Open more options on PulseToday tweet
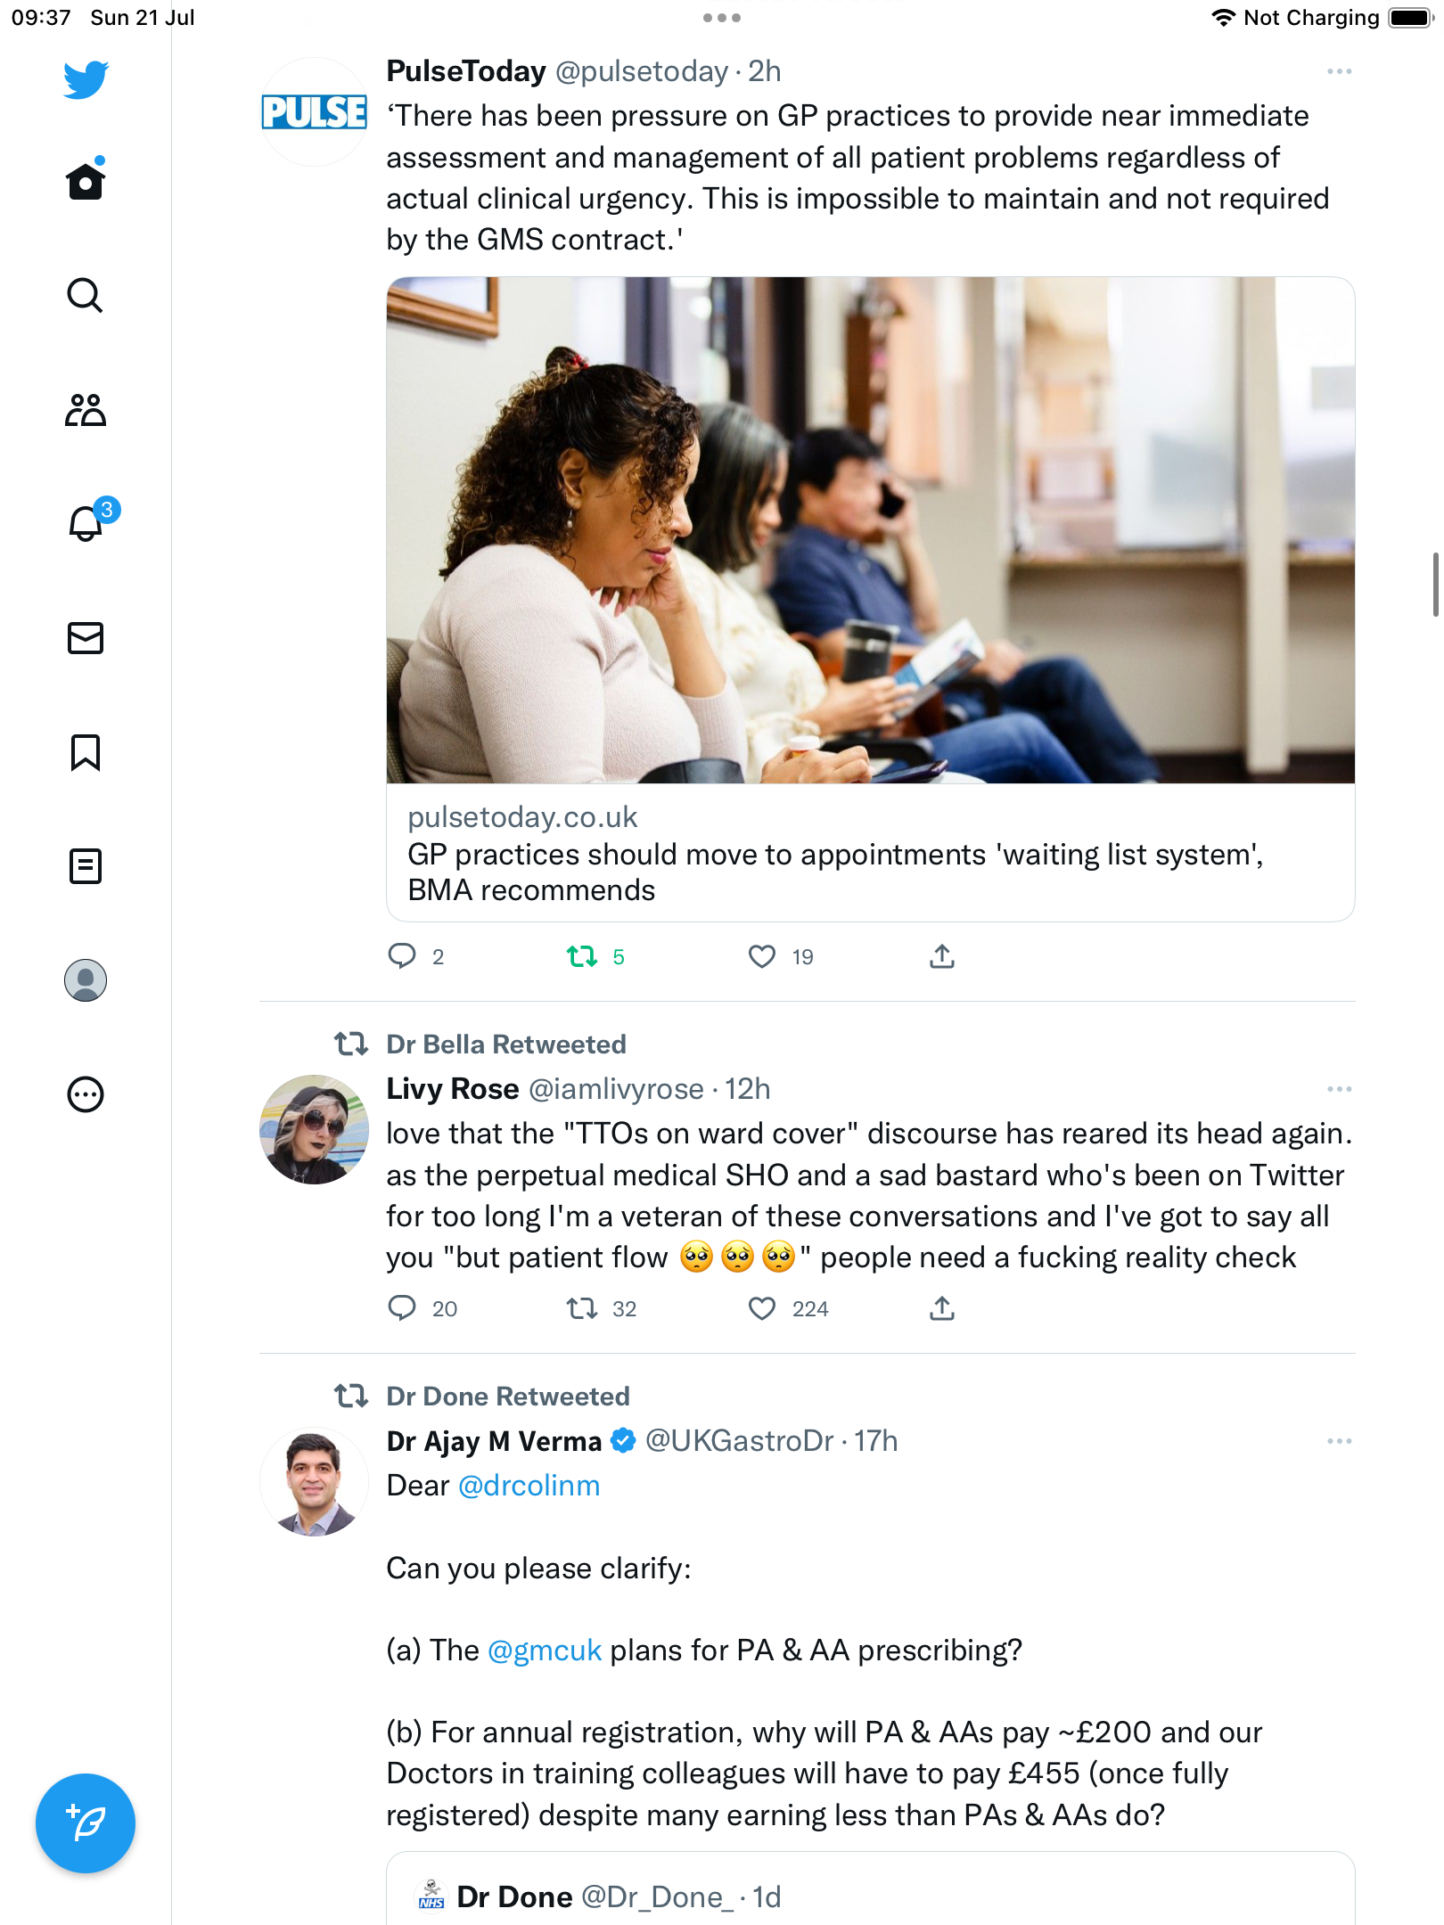Image resolution: width=1444 pixels, height=1925 pixels. (1339, 71)
